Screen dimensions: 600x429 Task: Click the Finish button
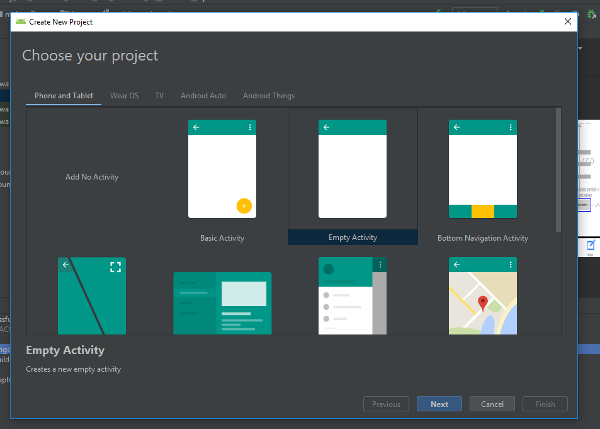point(545,404)
